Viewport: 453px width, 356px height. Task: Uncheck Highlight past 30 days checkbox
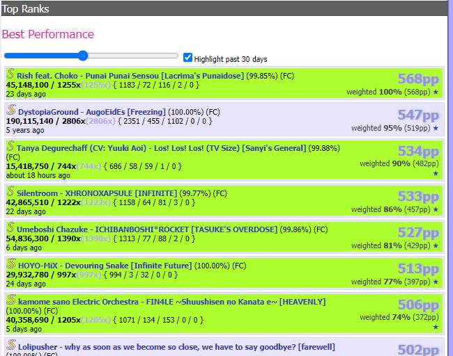coord(187,58)
